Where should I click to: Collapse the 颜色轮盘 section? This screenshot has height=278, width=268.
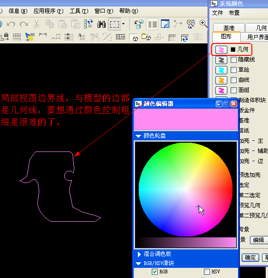click(138, 136)
